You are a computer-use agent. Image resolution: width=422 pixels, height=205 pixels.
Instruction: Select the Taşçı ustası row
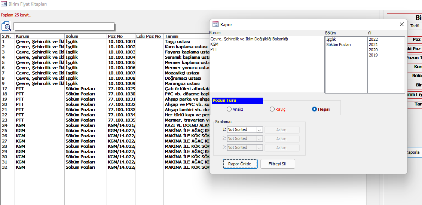click(105, 42)
